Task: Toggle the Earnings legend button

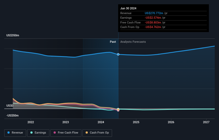Action: (x=38, y=133)
